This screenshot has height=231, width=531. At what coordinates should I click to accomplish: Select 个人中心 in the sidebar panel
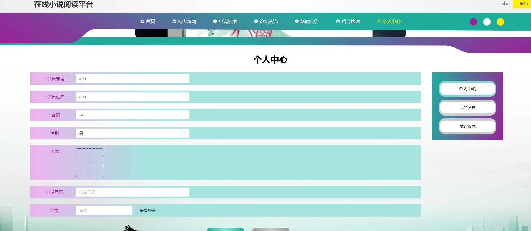click(468, 89)
